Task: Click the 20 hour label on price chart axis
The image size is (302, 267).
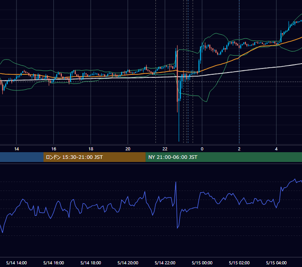Action: (x=128, y=149)
